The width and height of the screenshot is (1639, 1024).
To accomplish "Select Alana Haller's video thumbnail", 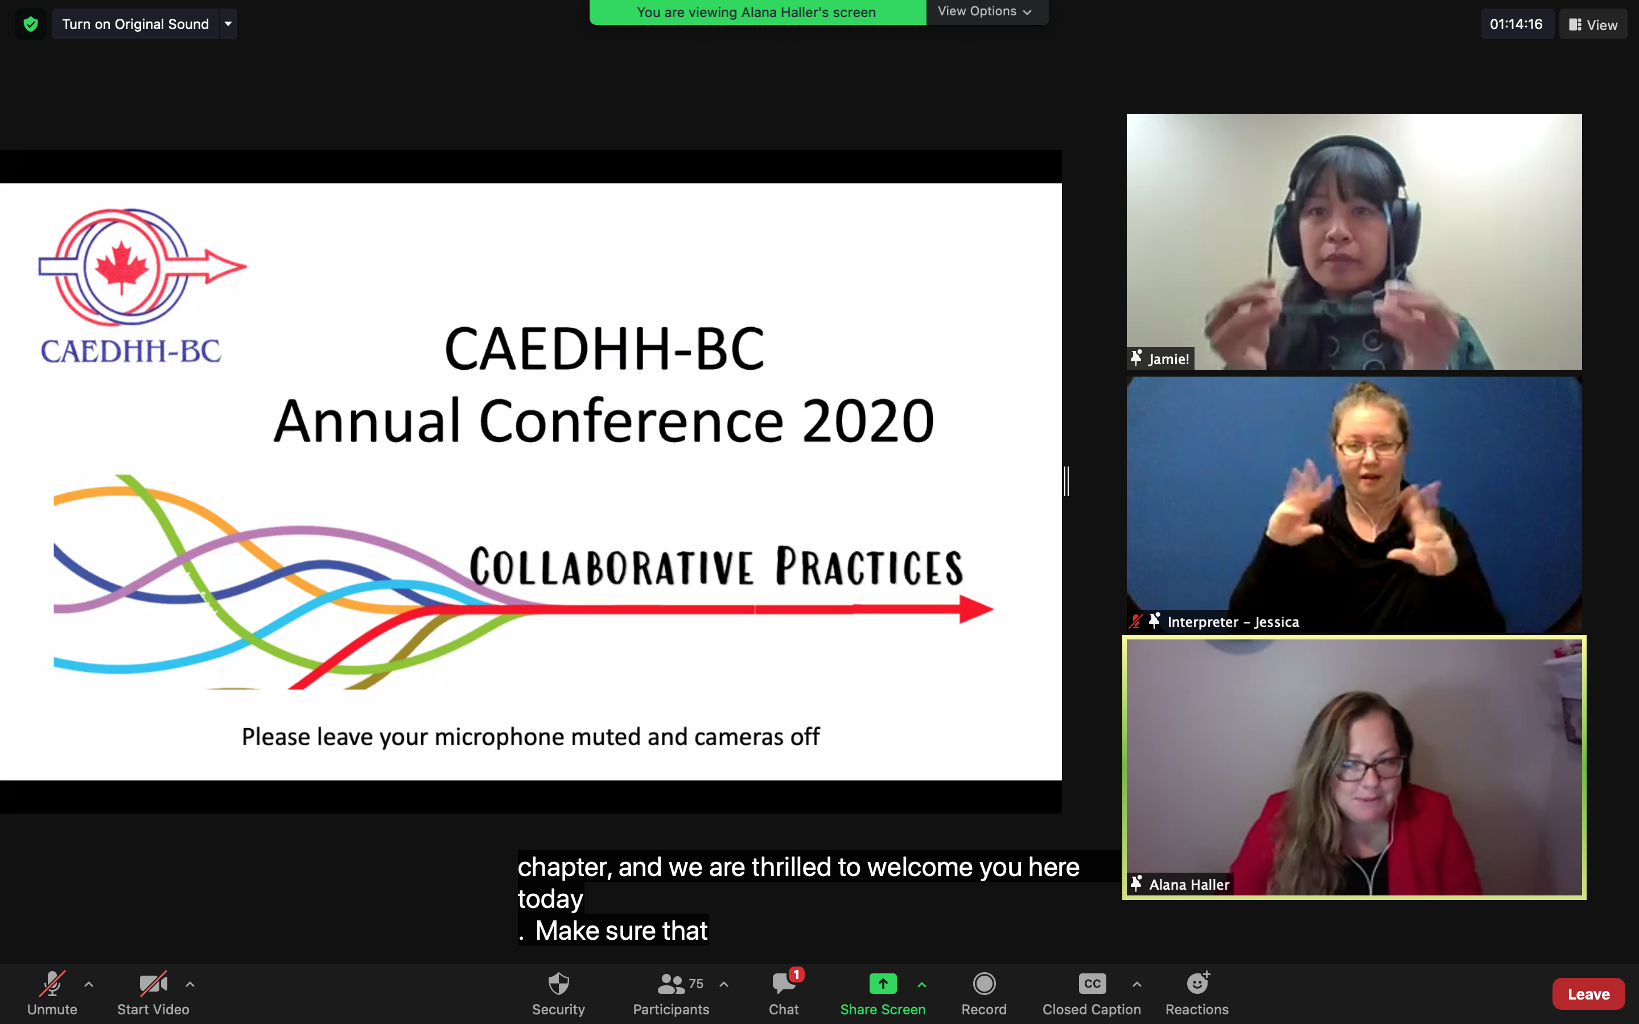I will click(x=1354, y=767).
